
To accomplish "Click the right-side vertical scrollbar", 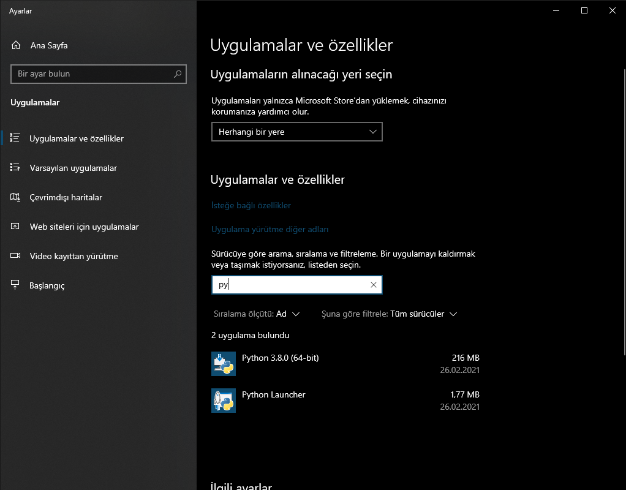I will (624, 212).
